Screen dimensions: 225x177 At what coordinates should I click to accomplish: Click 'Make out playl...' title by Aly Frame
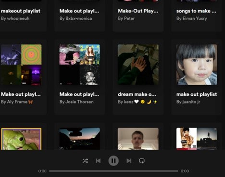(x=21, y=94)
